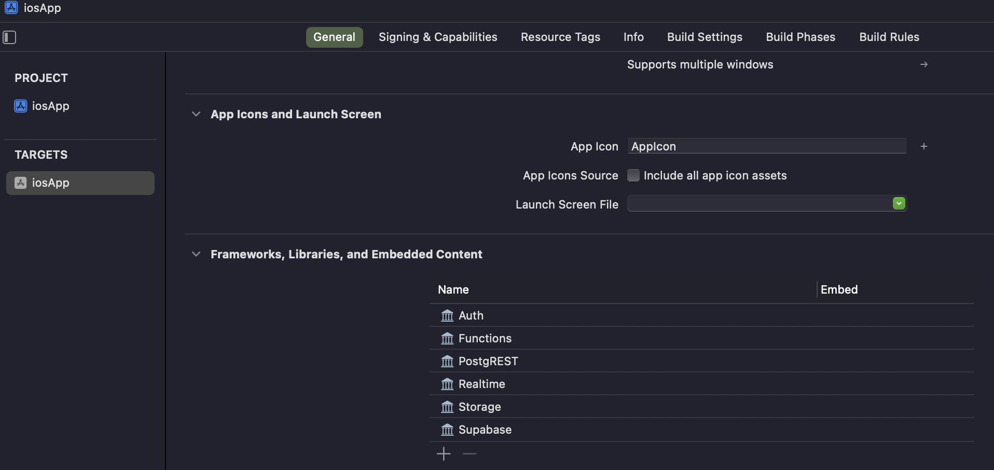
Task: Remove framework with the minus button
Action: tap(470, 454)
